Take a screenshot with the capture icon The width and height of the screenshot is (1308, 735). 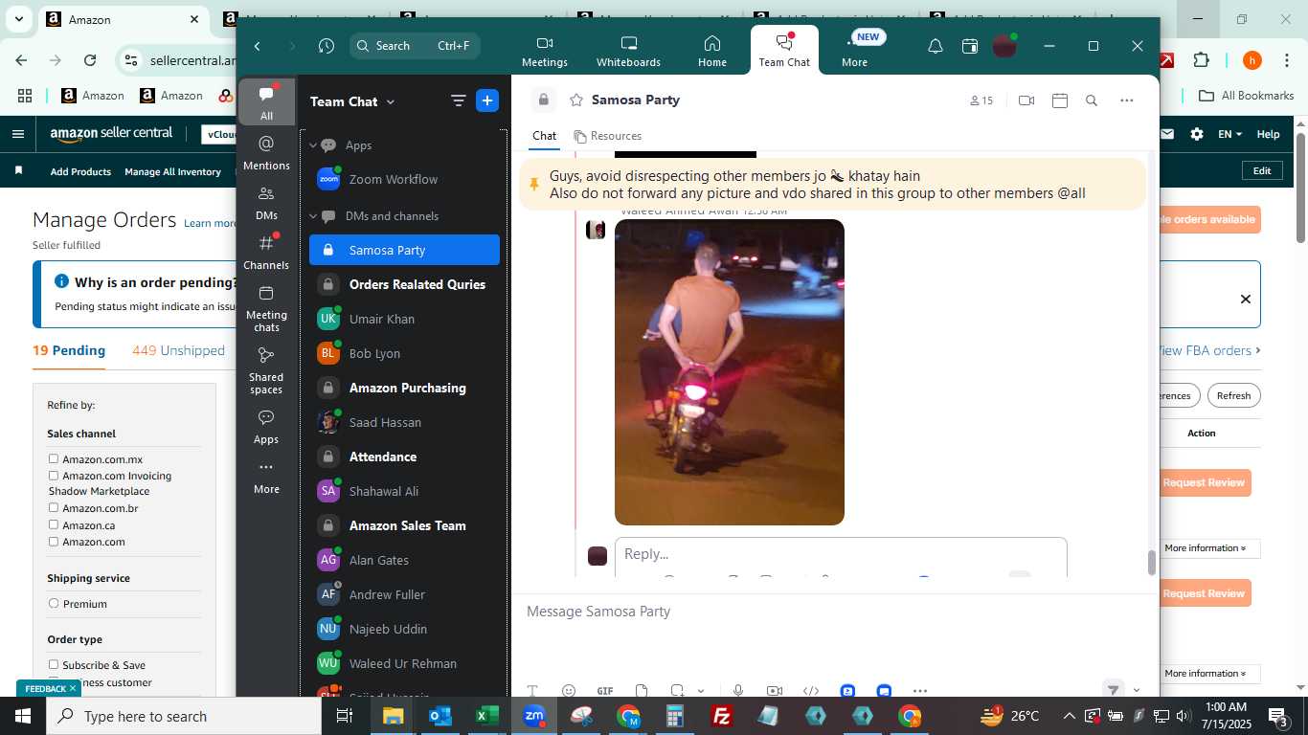click(677, 691)
